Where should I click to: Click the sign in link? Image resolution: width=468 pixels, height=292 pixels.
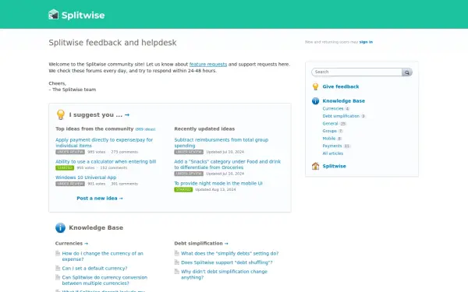[366, 42]
